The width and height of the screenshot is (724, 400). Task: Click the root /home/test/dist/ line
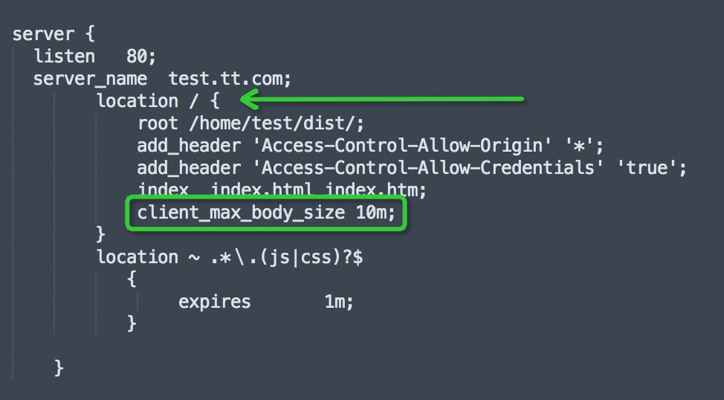[x=251, y=123]
